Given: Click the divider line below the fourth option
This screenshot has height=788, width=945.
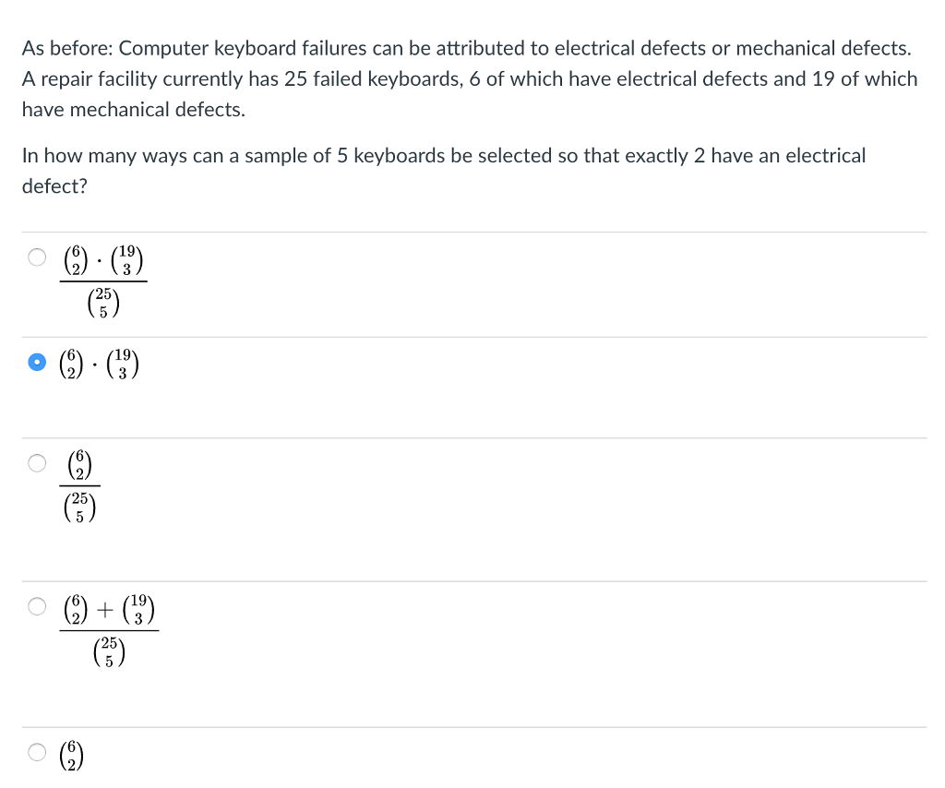Looking at the screenshot, I should tap(472, 727).
